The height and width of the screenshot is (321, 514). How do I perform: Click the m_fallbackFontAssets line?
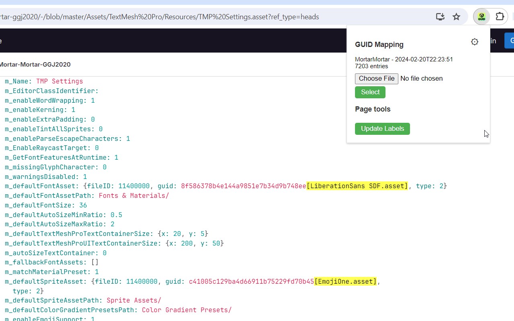pyautogui.click(x=52, y=262)
